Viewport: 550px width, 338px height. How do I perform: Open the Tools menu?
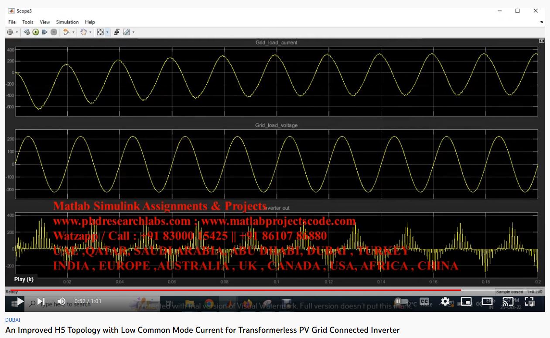coord(28,22)
